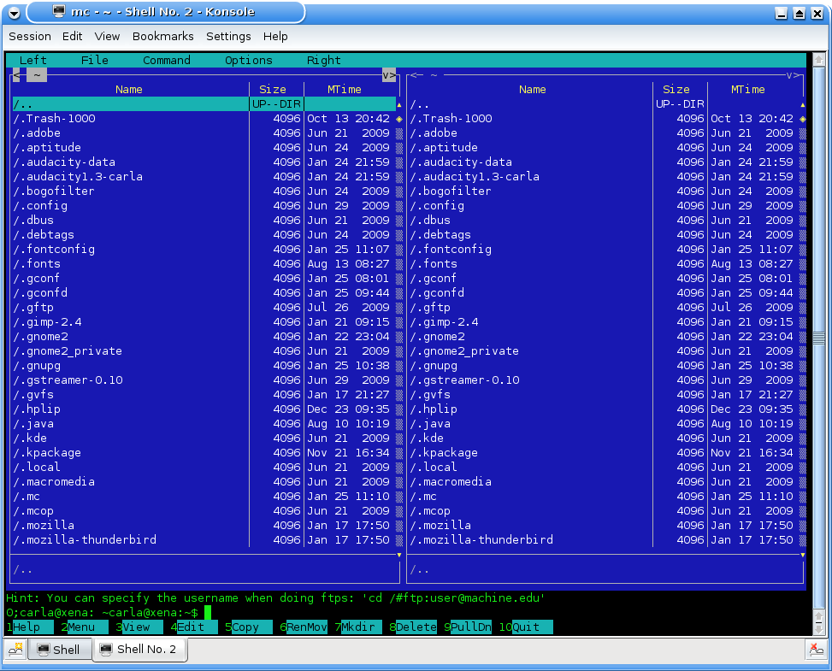The width and height of the screenshot is (832, 671).
Task: Select /.gnome2_private in left panel
Action: [x=204, y=350]
